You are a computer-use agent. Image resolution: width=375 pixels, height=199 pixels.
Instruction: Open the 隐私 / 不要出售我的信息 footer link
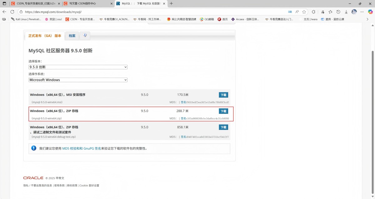tap(37, 185)
